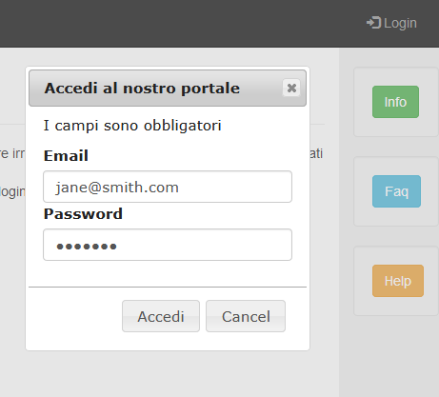The width and height of the screenshot is (439, 397).
Task: Click the Password field label
Action: coord(83,214)
